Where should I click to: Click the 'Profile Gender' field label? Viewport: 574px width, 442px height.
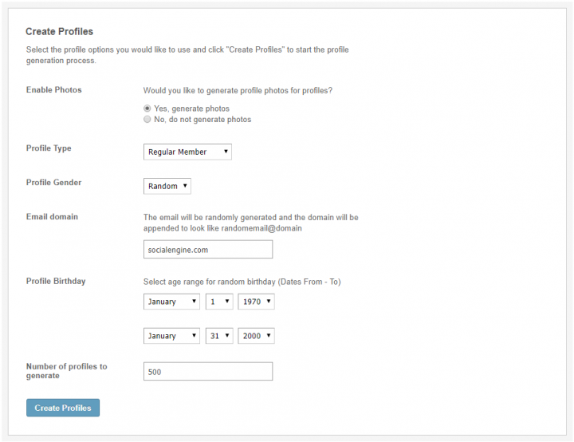tap(54, 182)
